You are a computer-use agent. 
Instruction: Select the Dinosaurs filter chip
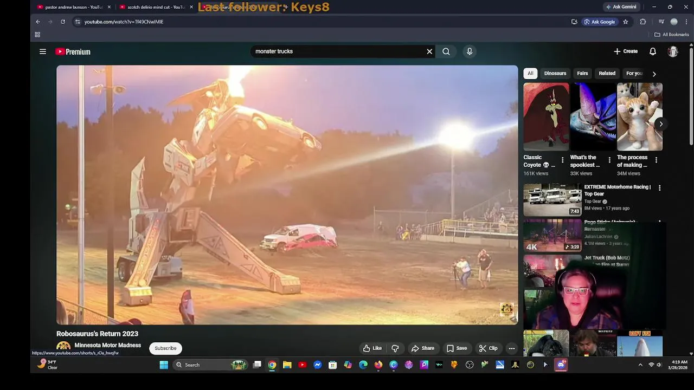pyautogui.click(x=555, y=73)
